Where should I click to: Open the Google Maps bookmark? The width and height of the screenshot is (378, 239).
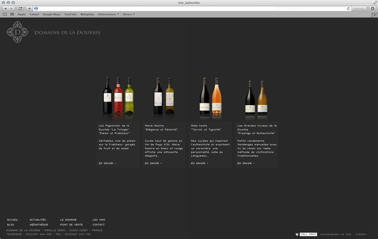pyautogui.click(x=52, y=15)
